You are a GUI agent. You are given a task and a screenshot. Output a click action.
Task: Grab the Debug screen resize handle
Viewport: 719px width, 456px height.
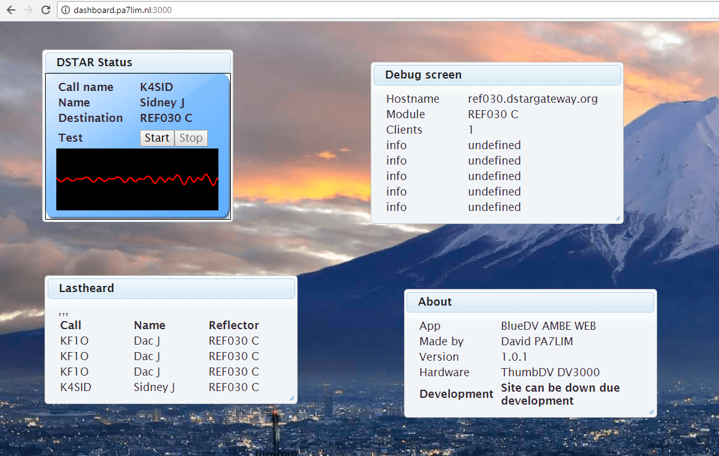618,218
